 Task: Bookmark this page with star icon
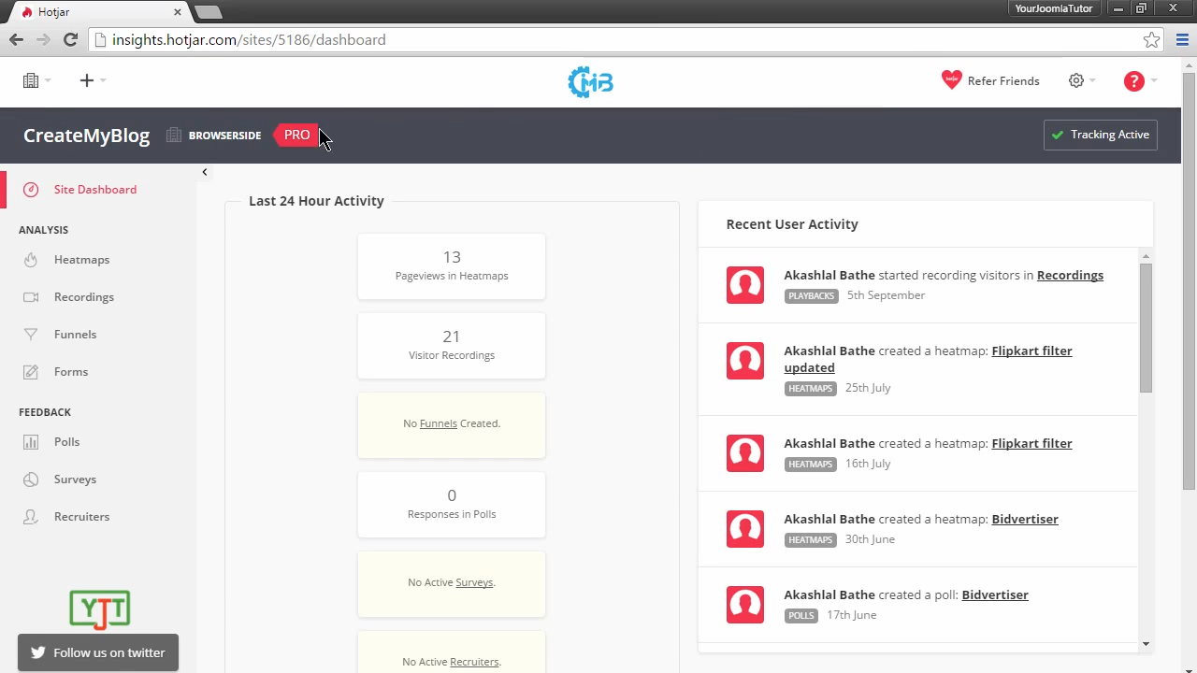click(1151, 40)
